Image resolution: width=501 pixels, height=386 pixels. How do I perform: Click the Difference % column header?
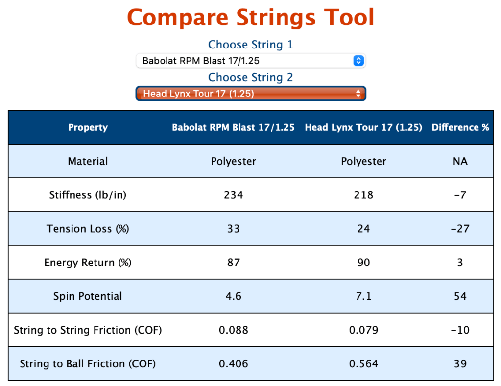tap(460, 127)
